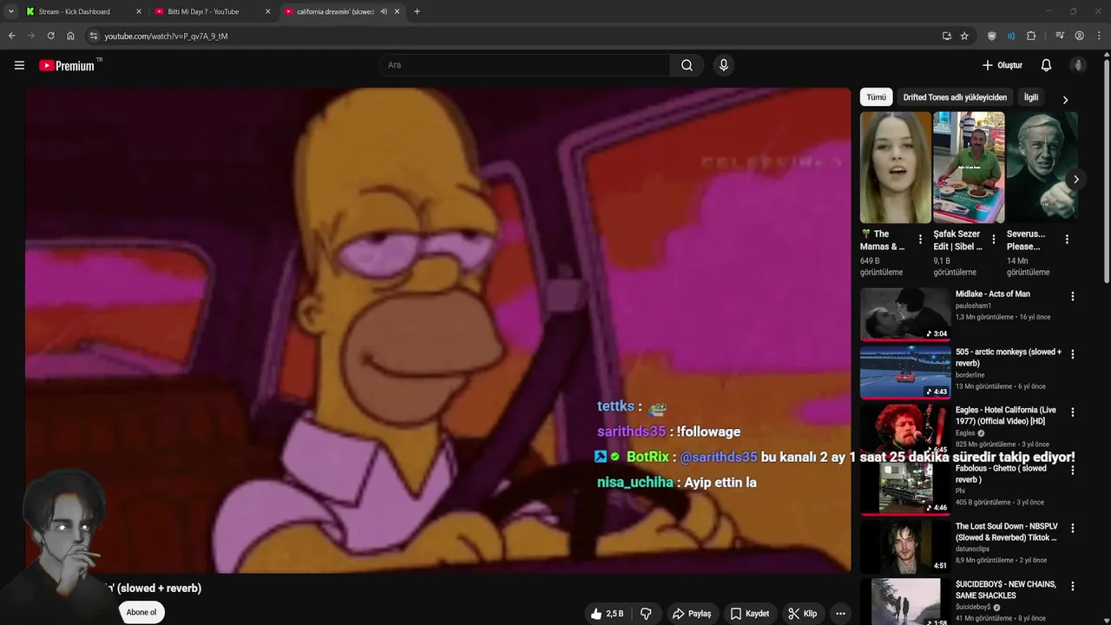The image size is (1111, 625).
Task: Open browser three-dot menu
Action: tap(1099, 36)
